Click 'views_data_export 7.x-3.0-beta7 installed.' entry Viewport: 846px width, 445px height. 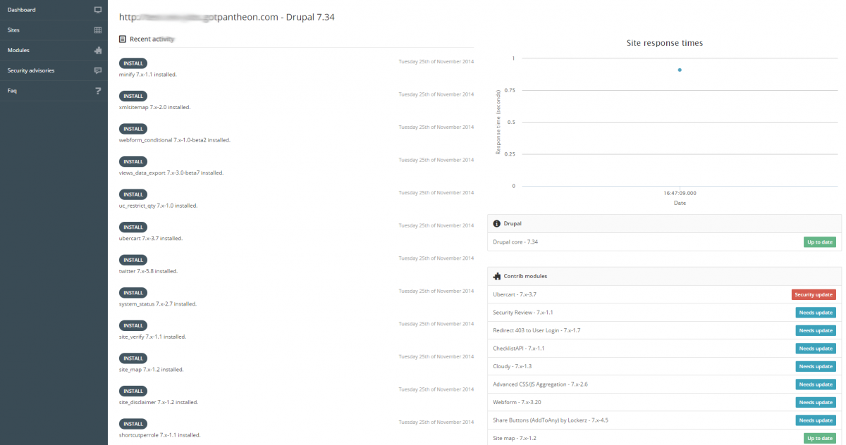pos(171,173)
